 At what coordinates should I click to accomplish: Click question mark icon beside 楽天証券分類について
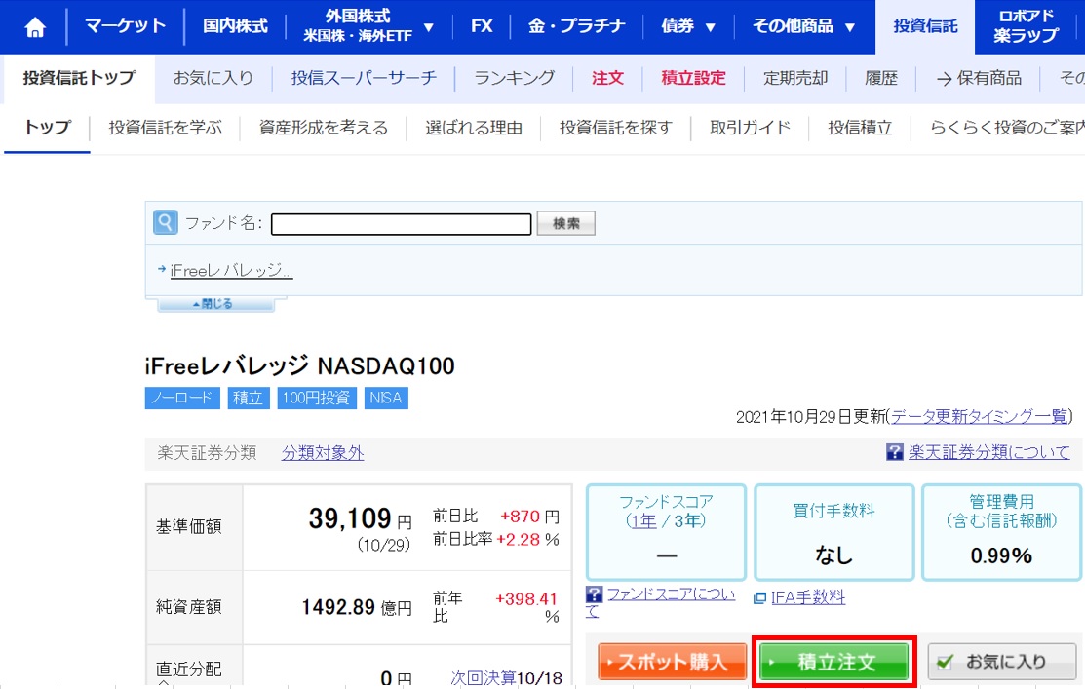pos(895,452)
